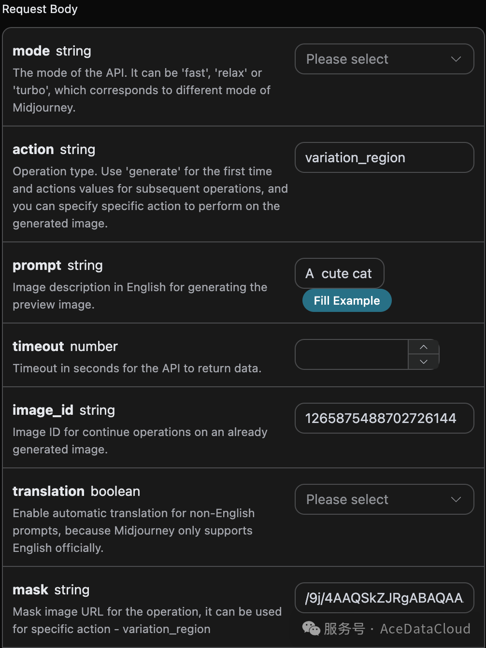Click the mask string input field
This screenshot has height=648, width=486.
[x=384, y=598]
